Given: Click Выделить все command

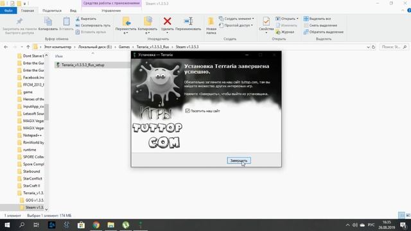Looking at the screenshot, I should [317, 19].
